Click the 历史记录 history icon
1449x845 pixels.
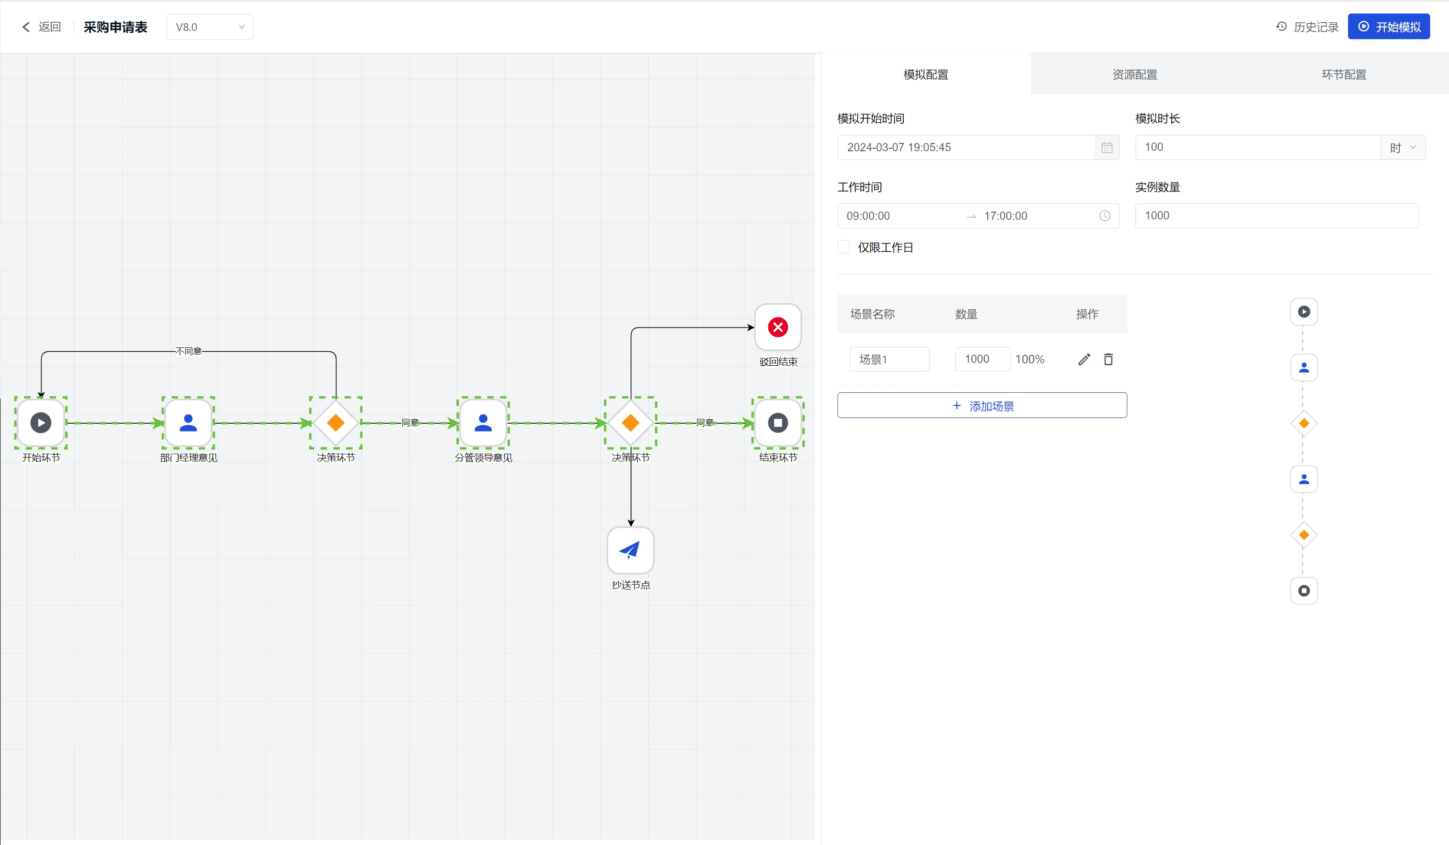tap(1281, 27)
